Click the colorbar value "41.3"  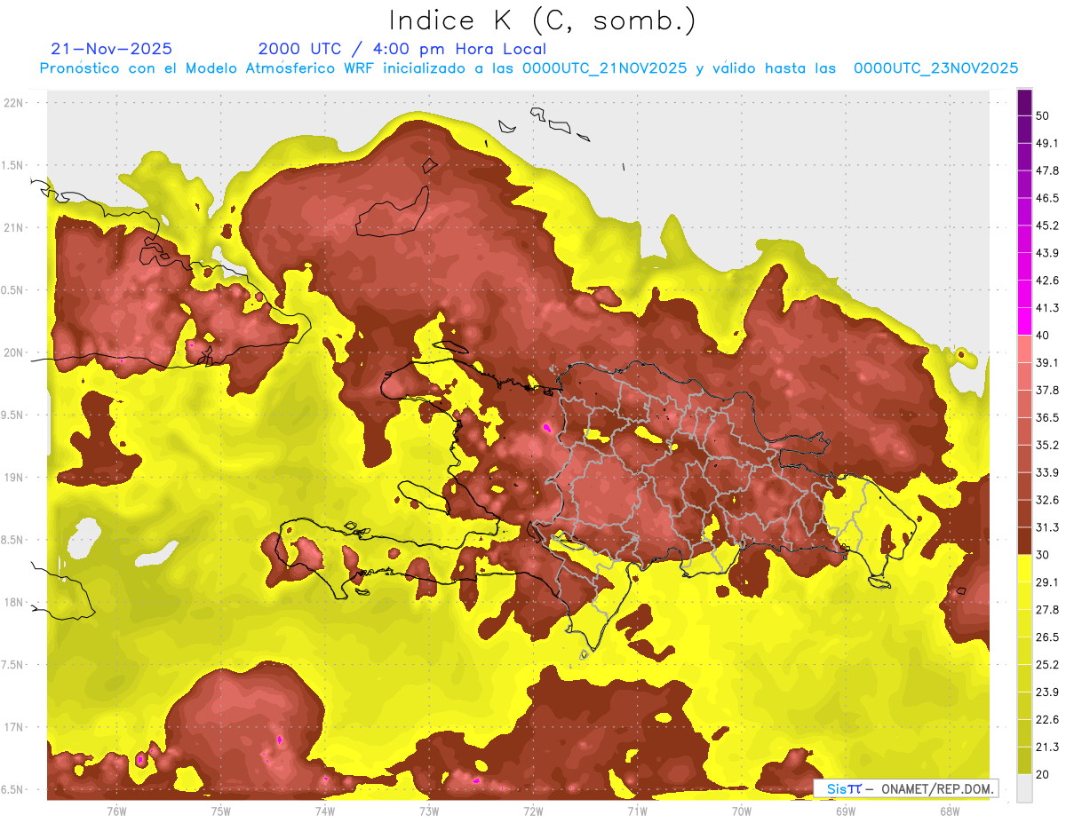click(1047, 308)
